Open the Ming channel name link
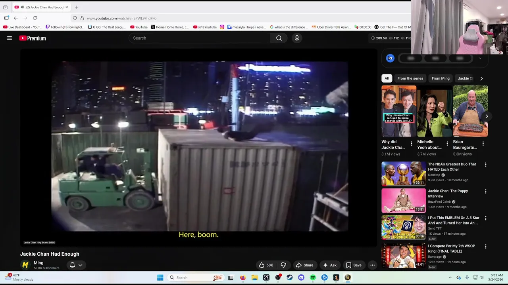508x285 pixels. pos(38,263)
